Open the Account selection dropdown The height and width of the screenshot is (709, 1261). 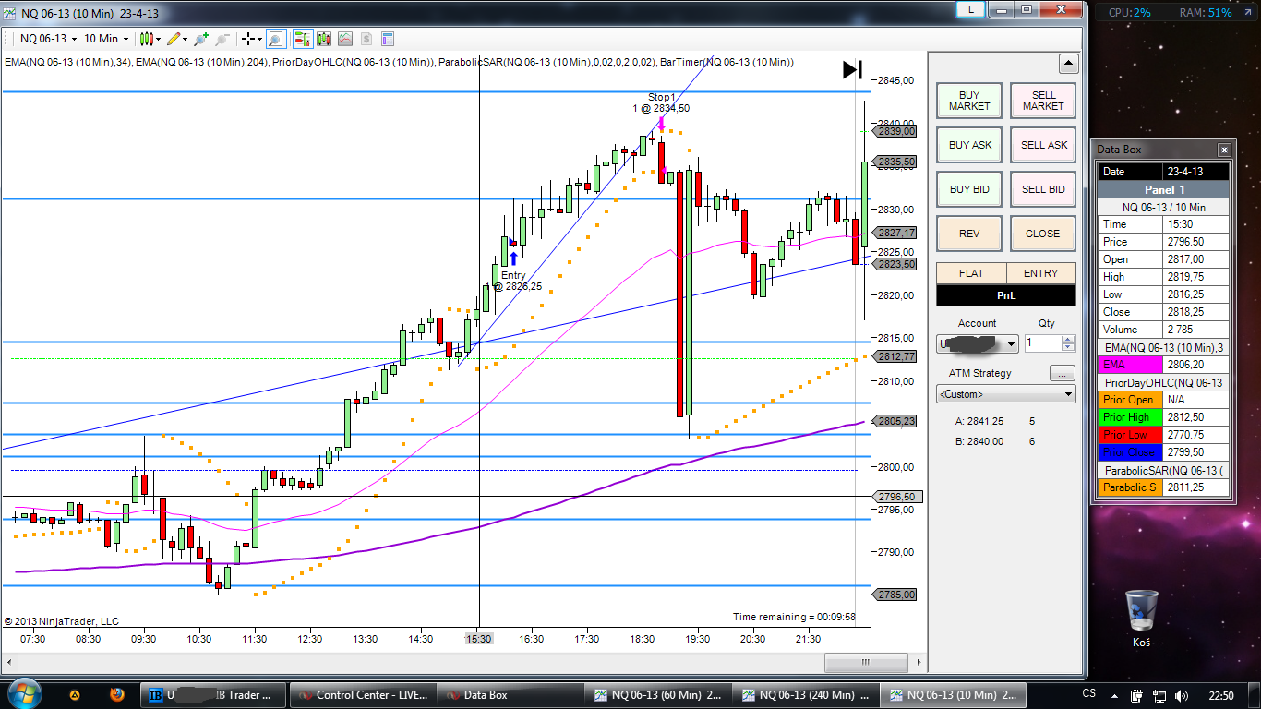pos(978,343)
